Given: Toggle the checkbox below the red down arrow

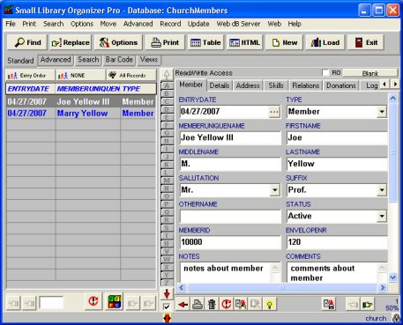Looking at the screenshot, I should tap(167, 307).
